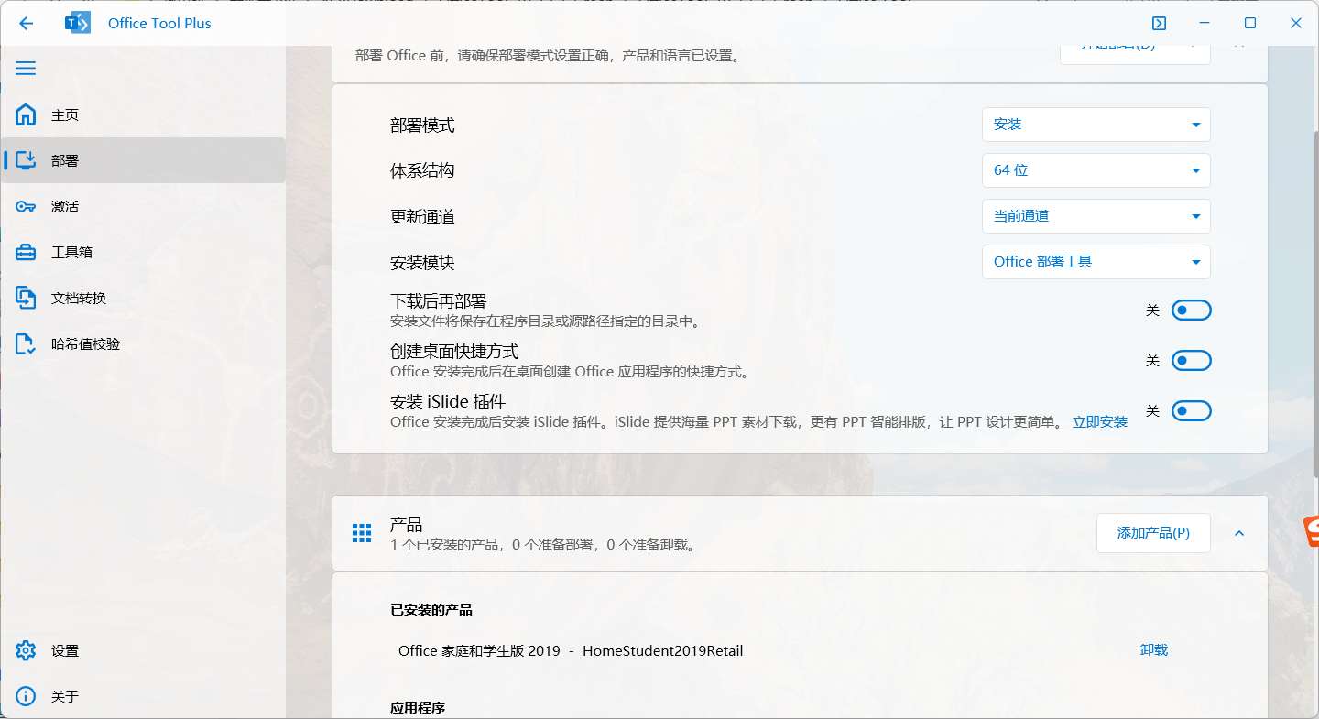
Task: Click the 激活 key icon
Action: pos(26,206)
